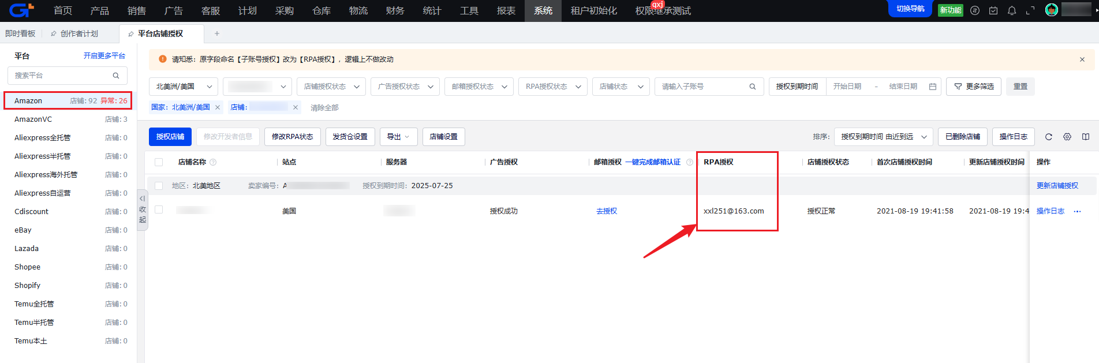Click the 修改RPA状态 button
This screenshot has height=363, width=1099.
pos(293,137)
